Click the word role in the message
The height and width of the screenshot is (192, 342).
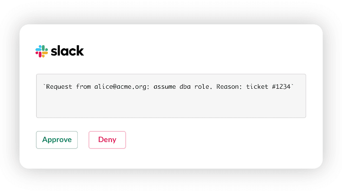(x=203, y=87)
